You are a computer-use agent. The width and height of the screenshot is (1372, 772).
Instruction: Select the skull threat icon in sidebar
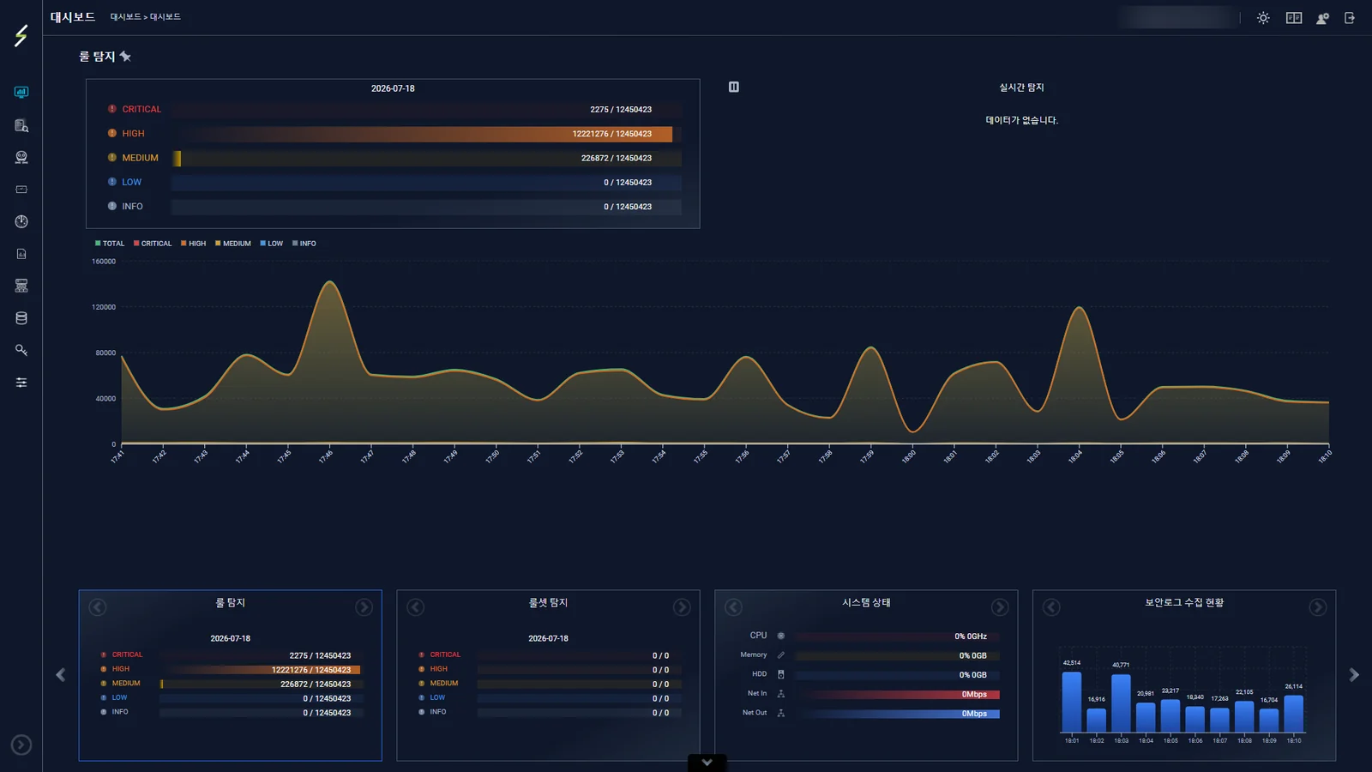tap(21, 157)
